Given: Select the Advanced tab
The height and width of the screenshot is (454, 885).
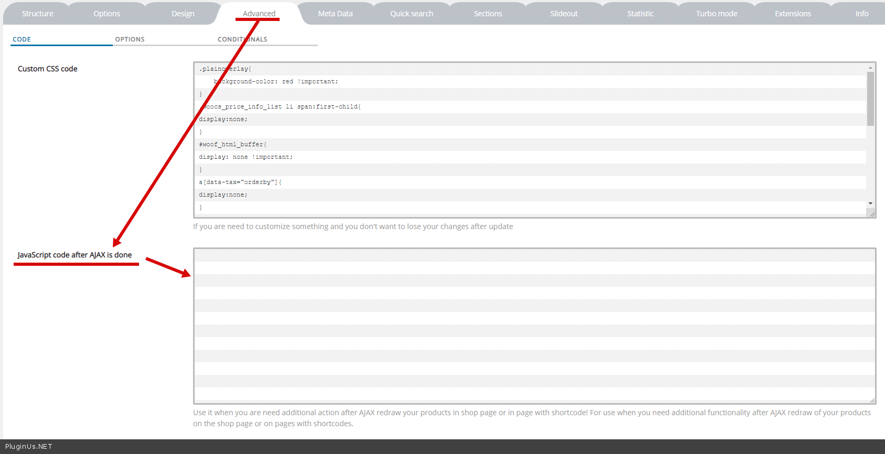Looking at the screenshot, I should point(259,14).
